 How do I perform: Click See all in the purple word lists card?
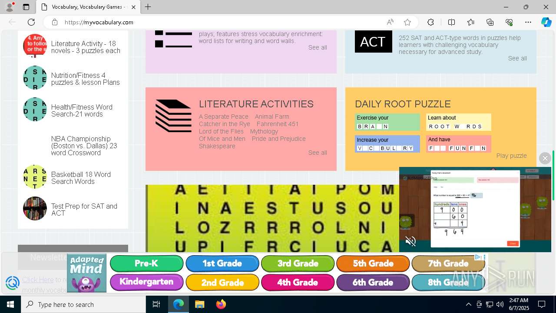[x=318, y=47]
